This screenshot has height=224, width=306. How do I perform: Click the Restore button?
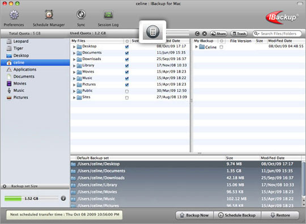[280, 215]
